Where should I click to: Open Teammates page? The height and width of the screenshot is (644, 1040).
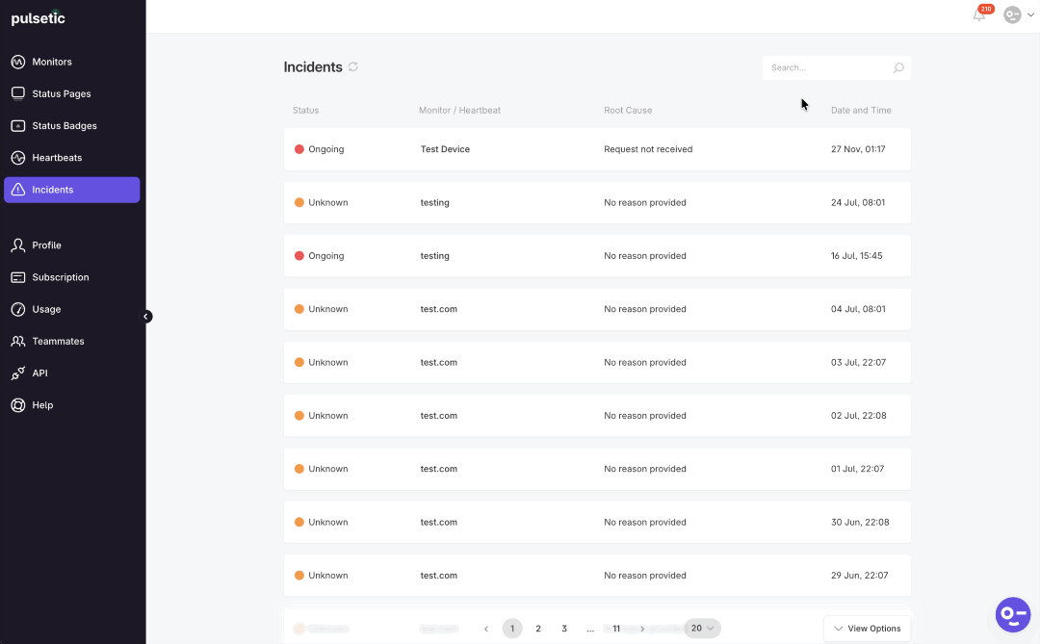point(59,341)
